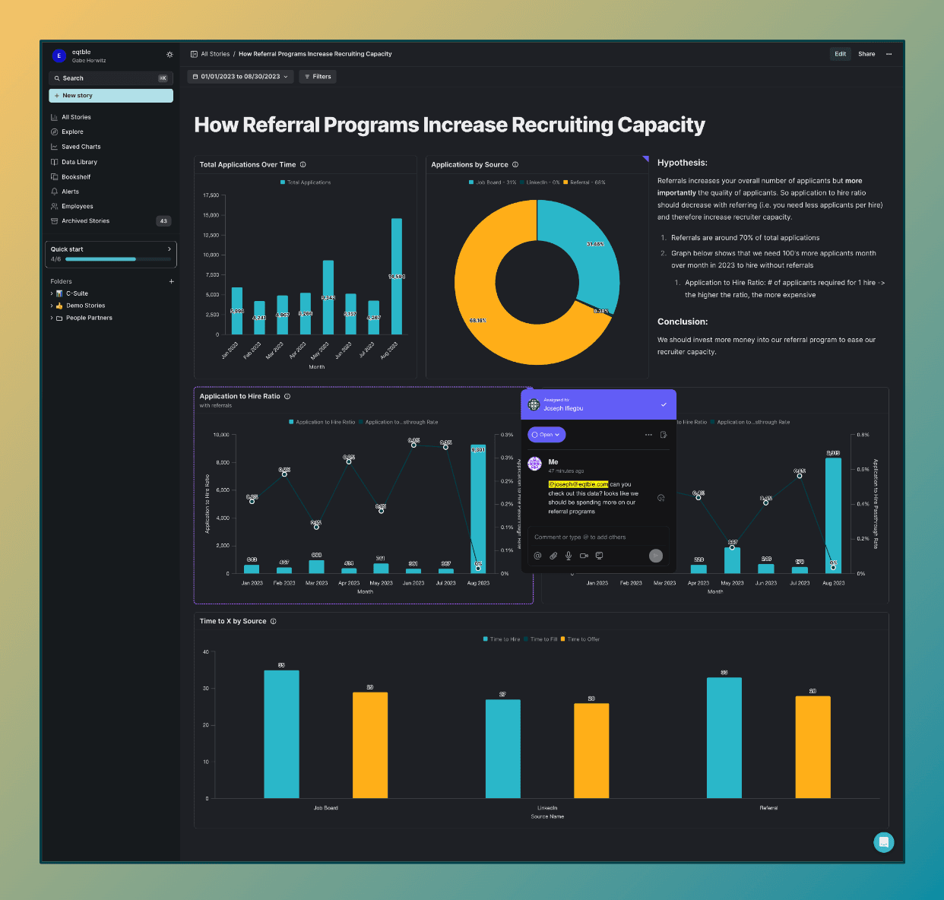Click the New story button

[x=111, y=96]
